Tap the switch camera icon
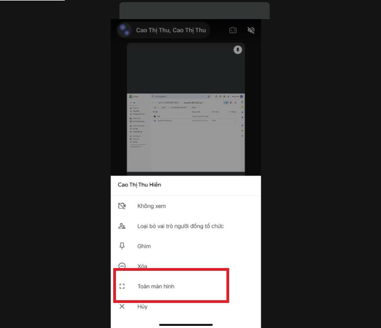This screenshot has width=381, height=328. tap(233, 31)
